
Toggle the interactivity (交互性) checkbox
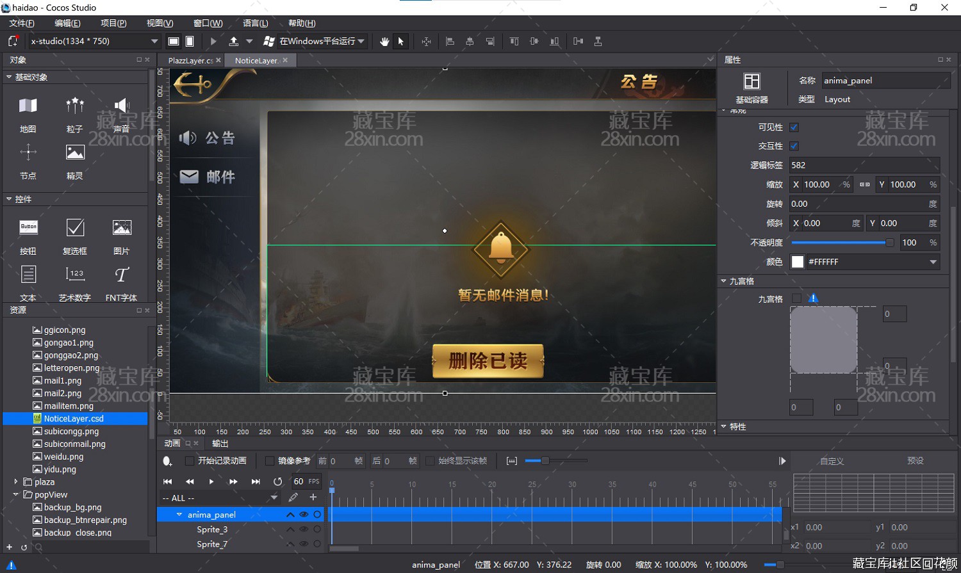[794, 146]
